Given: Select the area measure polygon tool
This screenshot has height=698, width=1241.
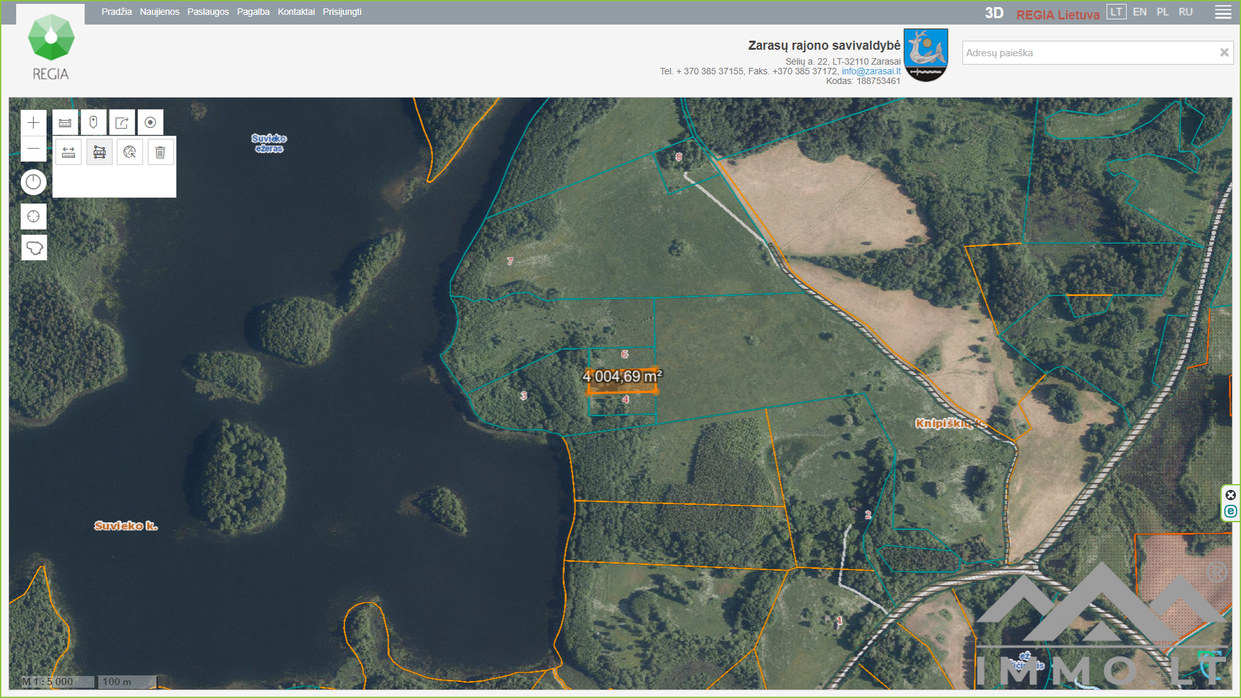Looking at the screenshot, I should click(100, 153).
